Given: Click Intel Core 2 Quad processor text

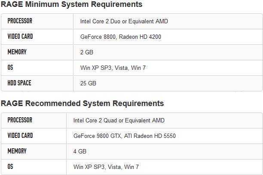Looking at the screenshot, I should (119, 121).
